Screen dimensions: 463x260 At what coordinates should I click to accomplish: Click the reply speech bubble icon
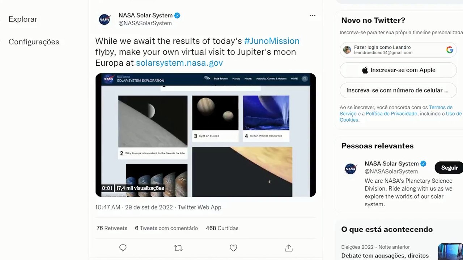(x=123, y=248)
